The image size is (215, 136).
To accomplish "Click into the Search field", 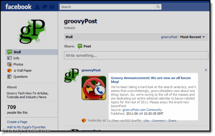I will [107, 7].
